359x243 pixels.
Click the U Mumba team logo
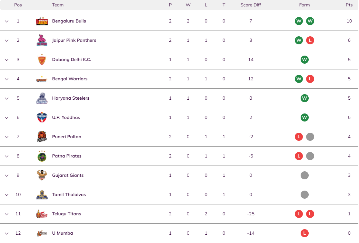42,233
